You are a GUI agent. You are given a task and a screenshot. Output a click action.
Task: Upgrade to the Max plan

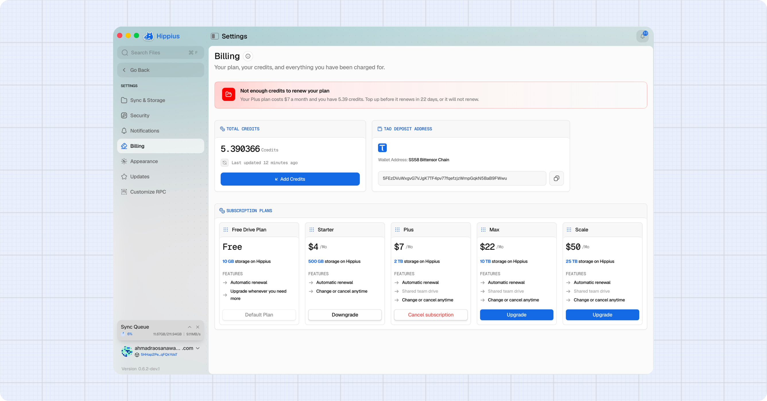pos(517,315)
